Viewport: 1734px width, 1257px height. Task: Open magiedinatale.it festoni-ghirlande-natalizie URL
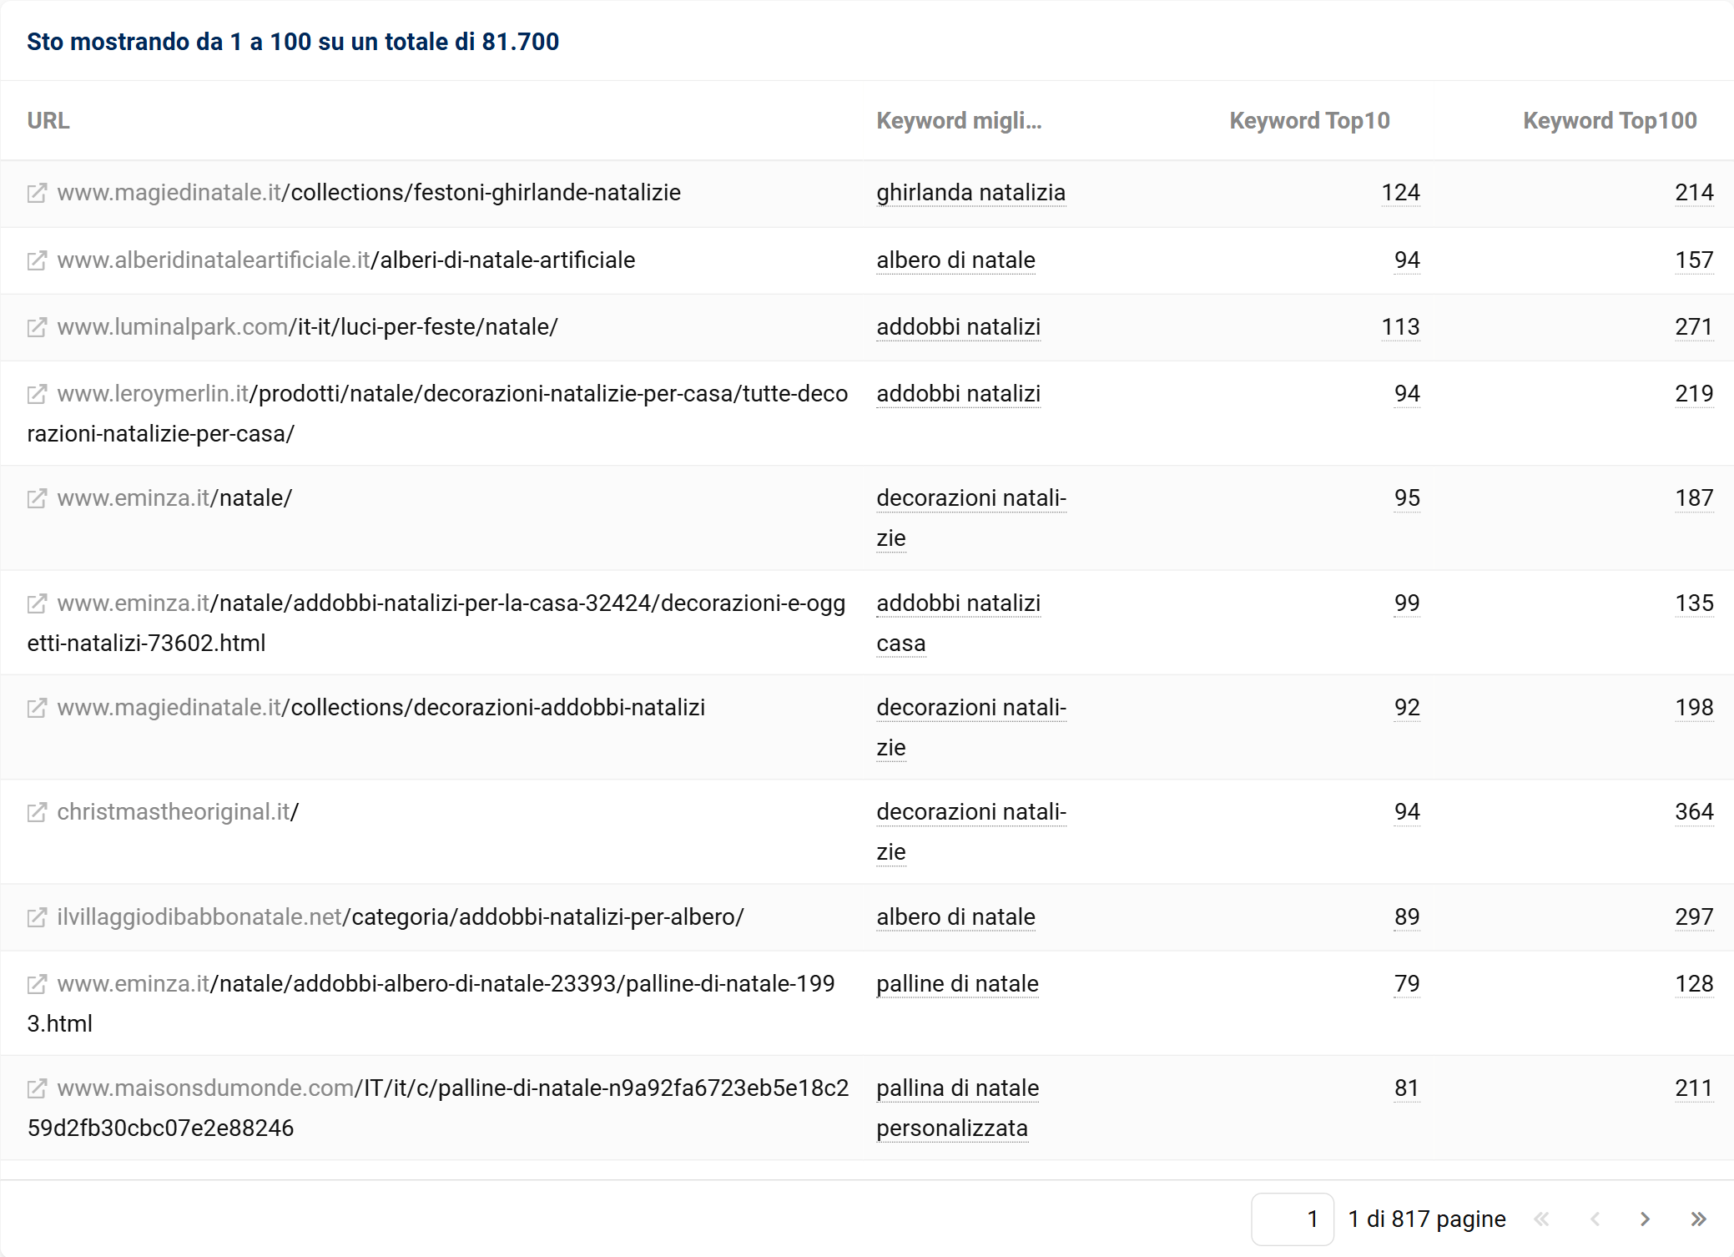click(x=369, y=193)
